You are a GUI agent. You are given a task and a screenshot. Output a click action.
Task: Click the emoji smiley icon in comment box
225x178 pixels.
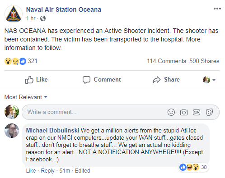click(x=171, y=112)
